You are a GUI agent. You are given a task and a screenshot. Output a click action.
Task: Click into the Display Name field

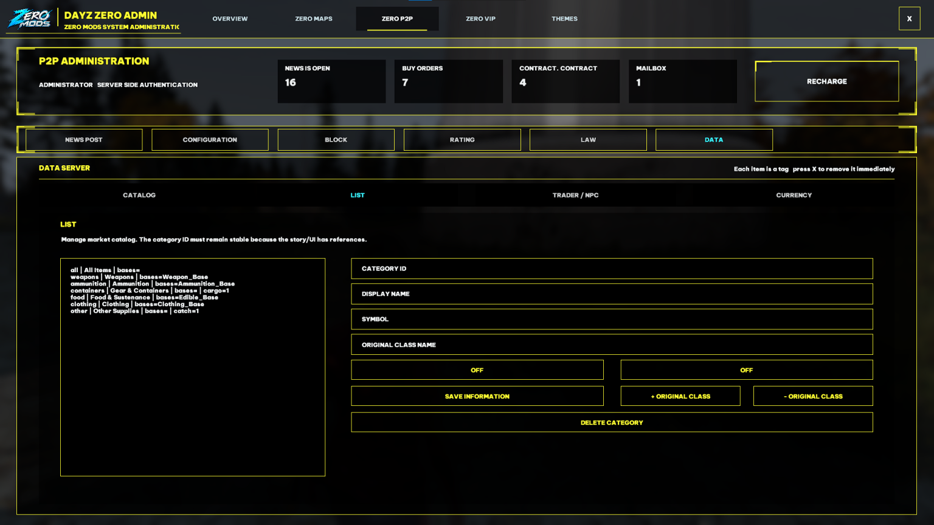612,294
